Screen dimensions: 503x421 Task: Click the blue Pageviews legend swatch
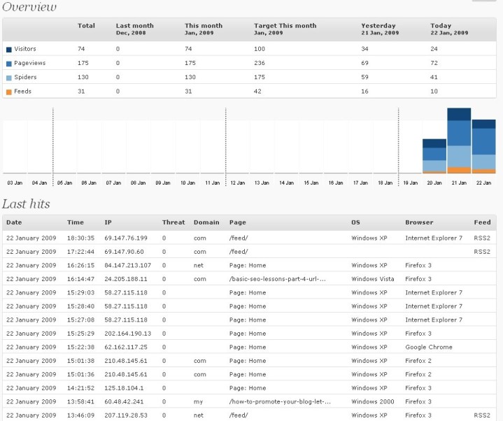[8, 64]
